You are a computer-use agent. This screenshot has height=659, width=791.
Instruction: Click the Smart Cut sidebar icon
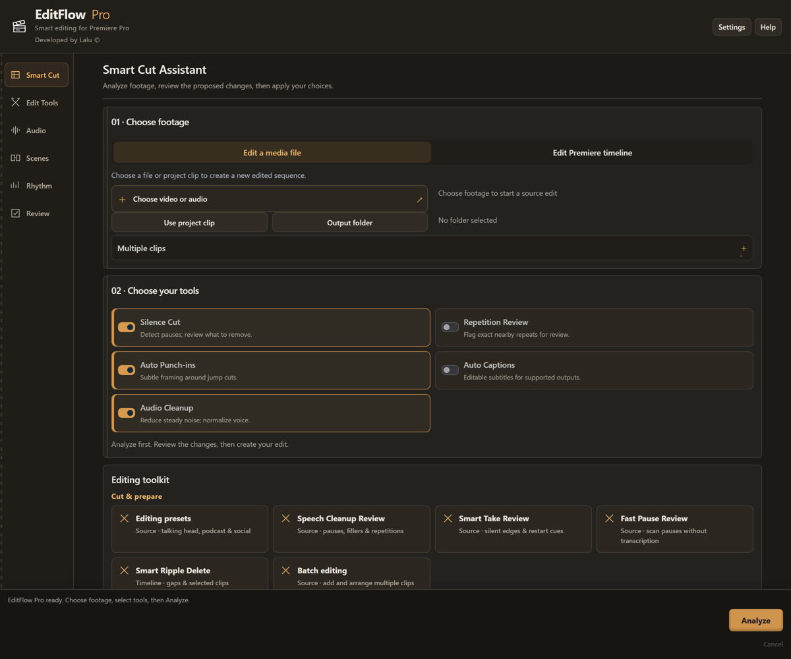coord(16,75)
